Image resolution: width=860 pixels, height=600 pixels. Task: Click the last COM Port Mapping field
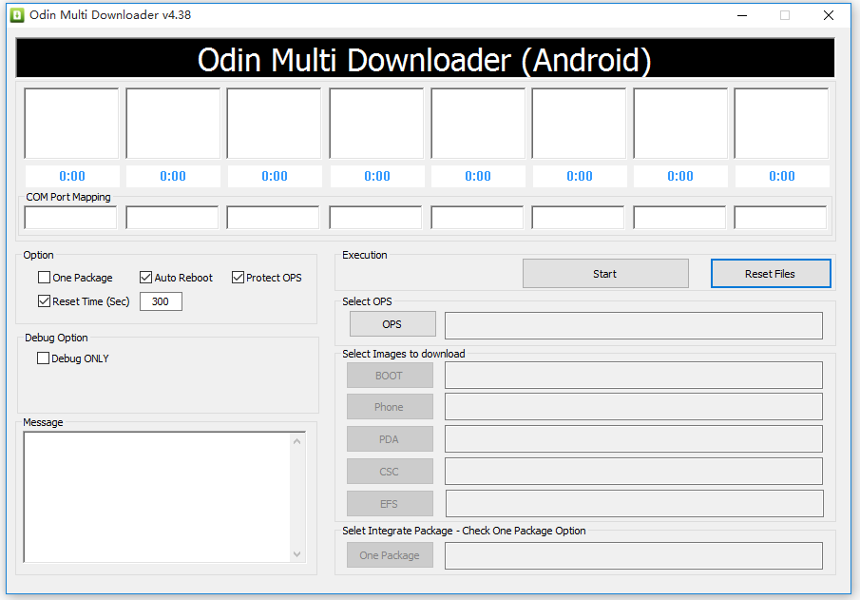coord(780,218)
